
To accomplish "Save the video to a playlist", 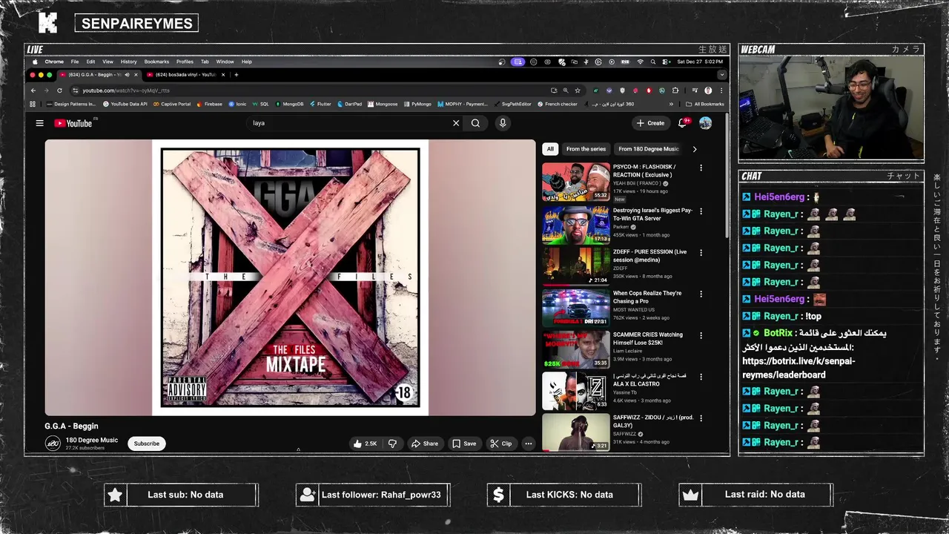I will pos(464,444).
